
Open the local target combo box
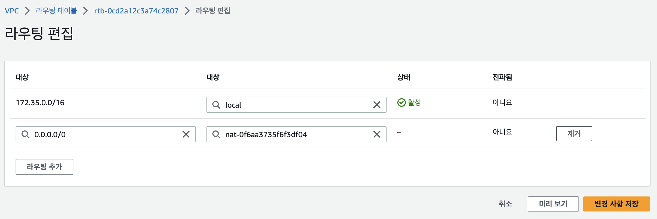tap(296, 105)
